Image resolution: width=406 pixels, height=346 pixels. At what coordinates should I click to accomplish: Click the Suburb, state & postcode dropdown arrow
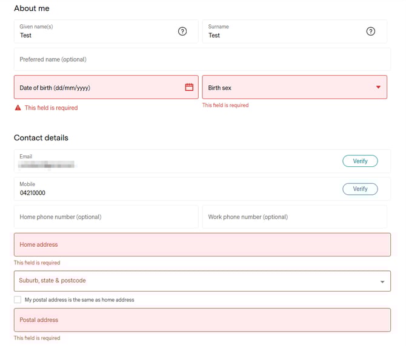tap(382, 281)
